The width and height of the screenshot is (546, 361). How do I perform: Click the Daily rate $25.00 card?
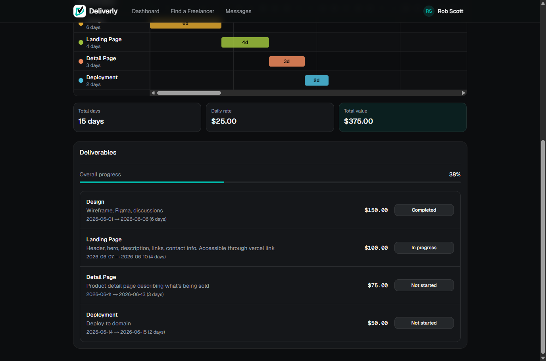tap(270, 117)
